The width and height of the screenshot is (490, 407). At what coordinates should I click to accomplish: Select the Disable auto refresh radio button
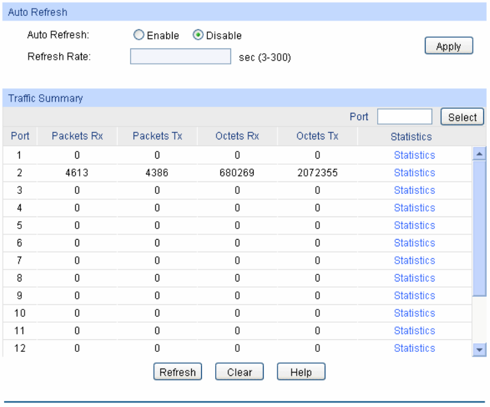point(198,36)
